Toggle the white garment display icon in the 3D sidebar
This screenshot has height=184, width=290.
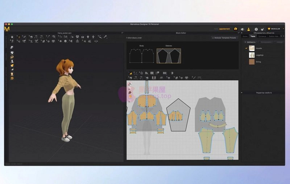tap(12, 53)
